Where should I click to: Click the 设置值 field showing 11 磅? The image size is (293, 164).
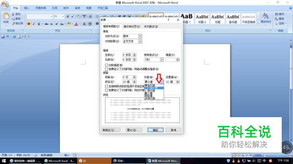pos(171,82)
